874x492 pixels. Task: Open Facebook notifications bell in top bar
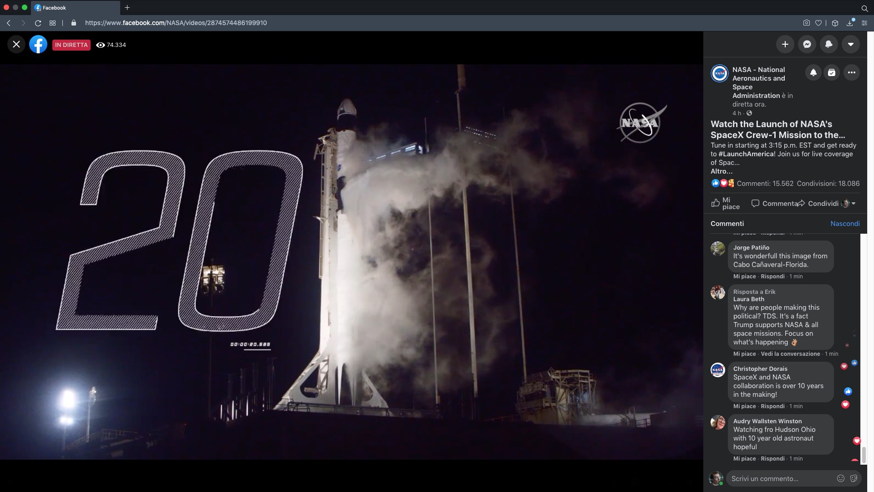pos(828,44)
